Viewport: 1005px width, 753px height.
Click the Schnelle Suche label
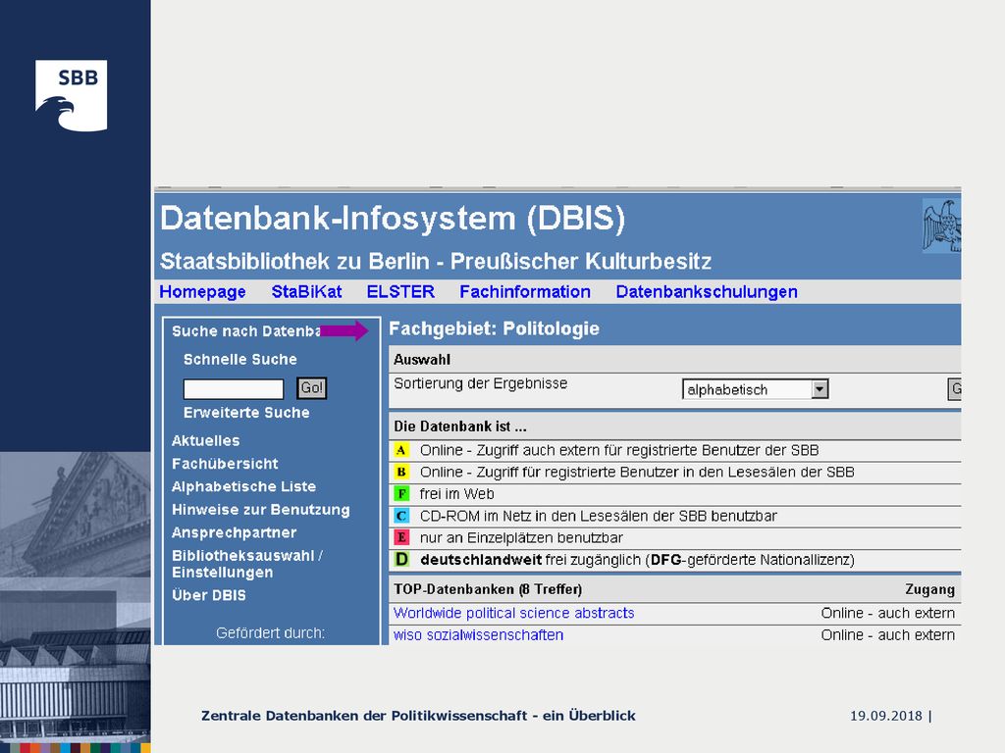240,359
